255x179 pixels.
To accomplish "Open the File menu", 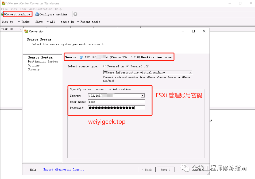I will (4, 9).
